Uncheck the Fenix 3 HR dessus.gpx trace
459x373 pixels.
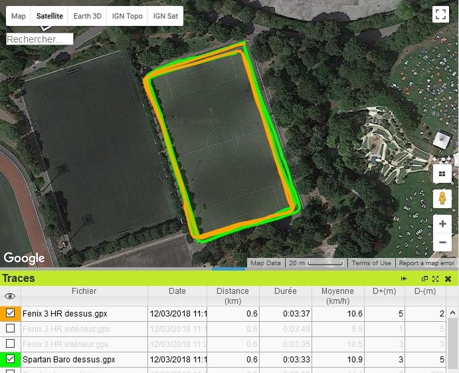click(11, 313)
